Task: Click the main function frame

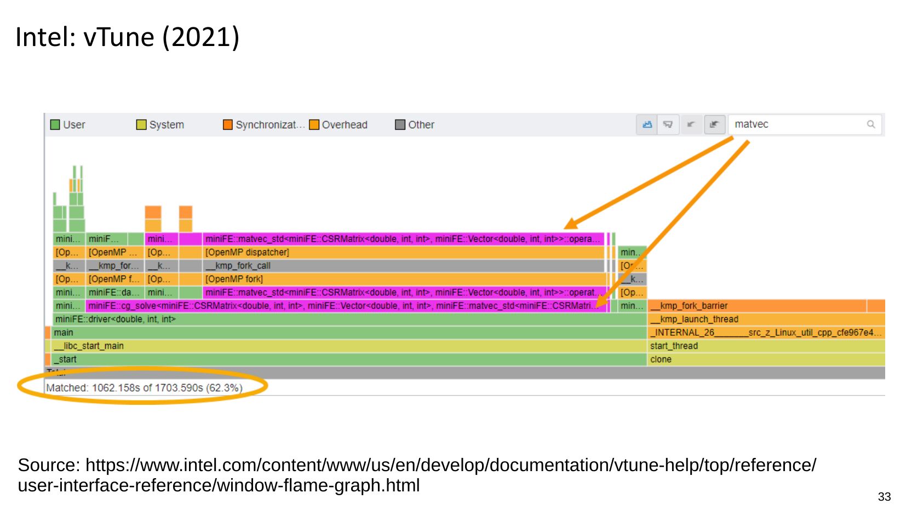Action: (329, 333)
